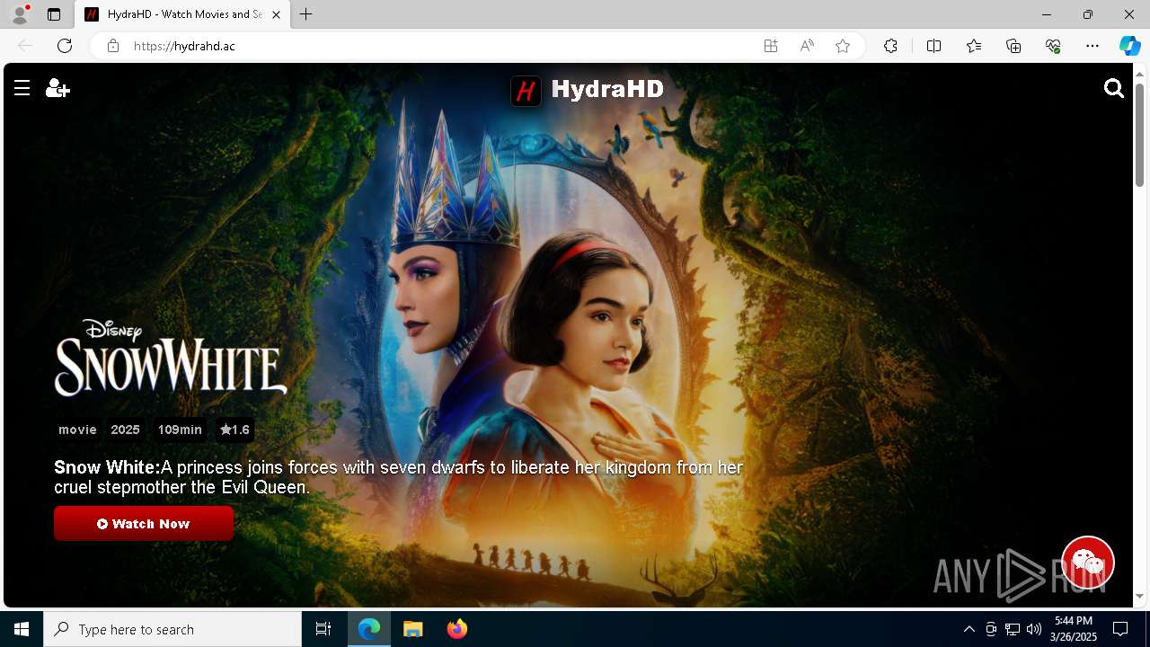Open Browser essentials icon

[x=1053, y=46]
